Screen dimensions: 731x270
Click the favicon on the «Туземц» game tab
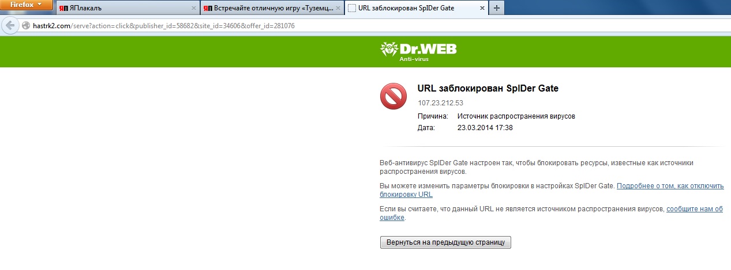coord(208,9)
